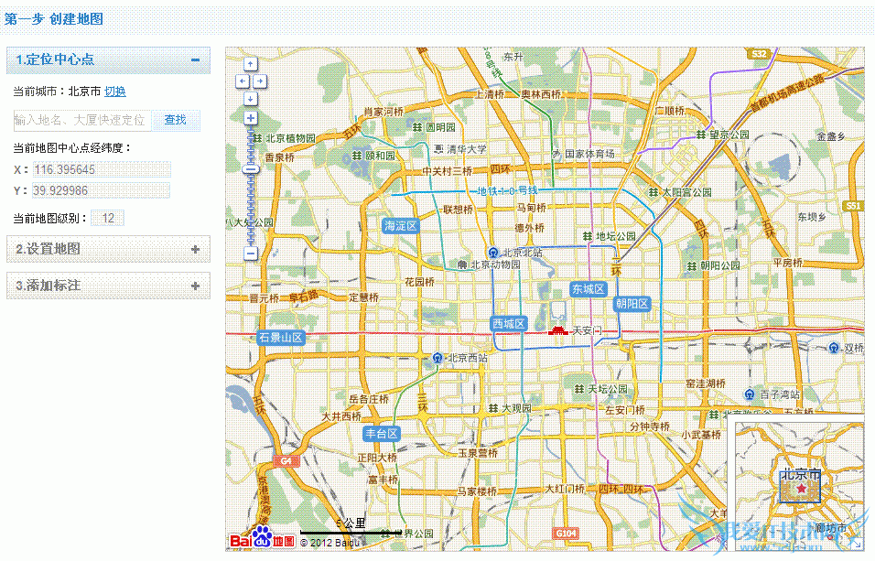875x561 pixels.
Task: Click the 北京北站 subway station icon
Action: tap(492, 253)
